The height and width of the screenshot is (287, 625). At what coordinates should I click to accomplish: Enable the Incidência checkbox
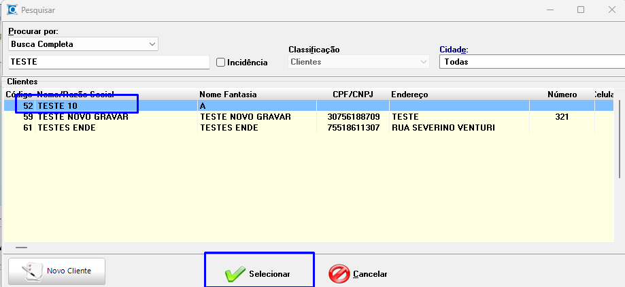(x=220, y=62)
